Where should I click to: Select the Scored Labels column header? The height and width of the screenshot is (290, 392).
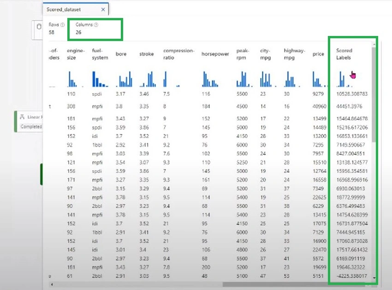click(x=344, y=54)
